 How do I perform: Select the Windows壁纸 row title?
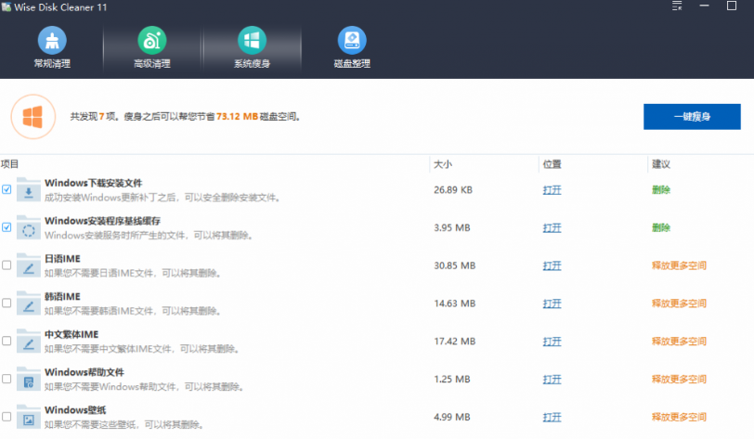75,410
